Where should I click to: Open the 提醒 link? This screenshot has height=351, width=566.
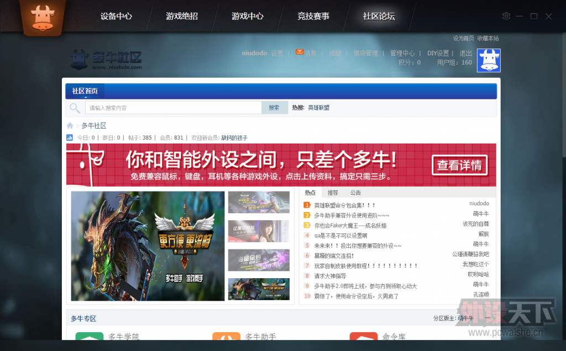click(x=335, y=53)
